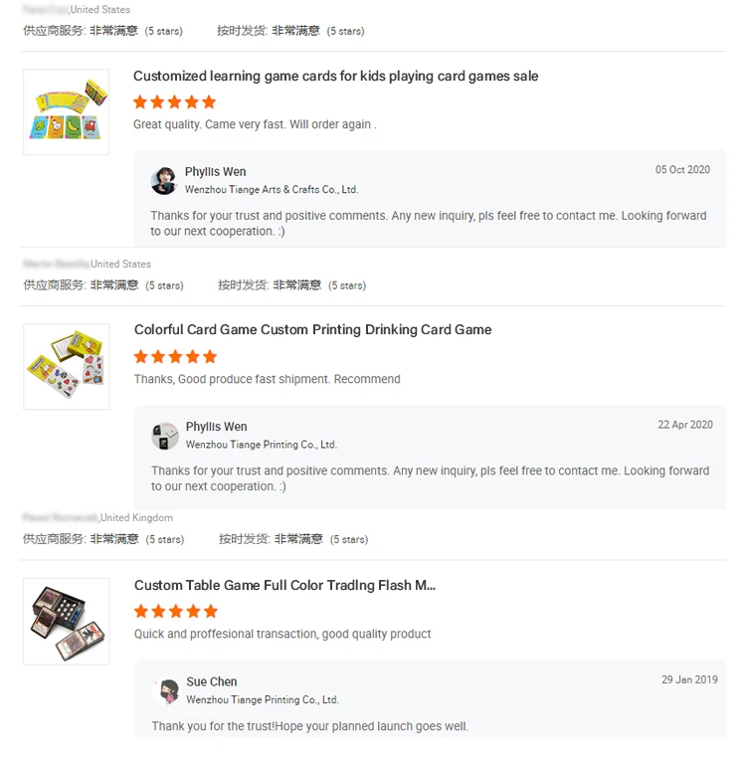Click the Sue Chen name label
Image resolution: width=746 pixels, height=759 pixels.
click(212, 681)
